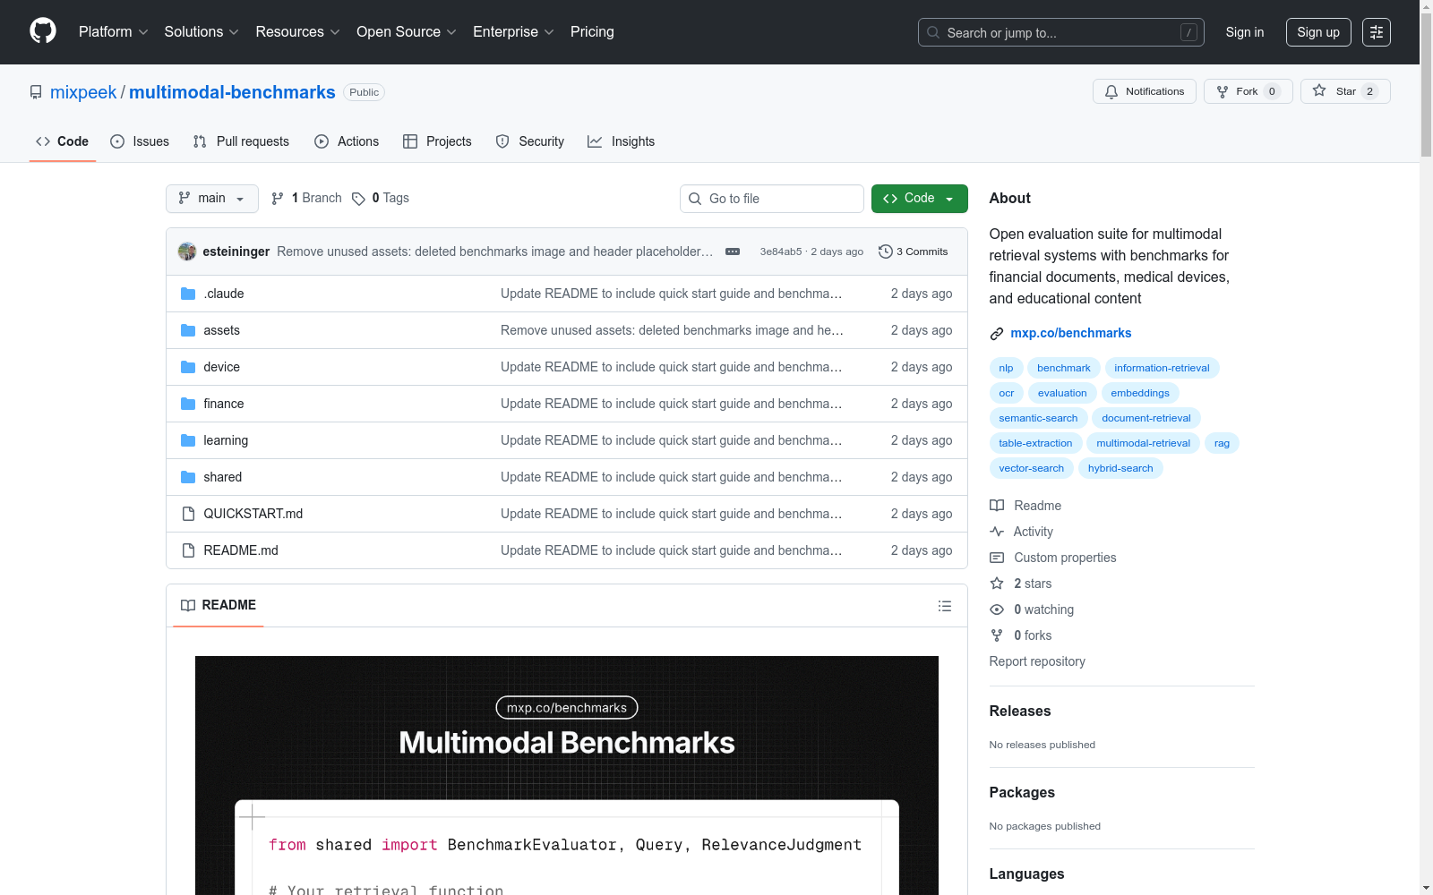
Task: Select the information-retrieval topic tag
Action: (1162, 368)
